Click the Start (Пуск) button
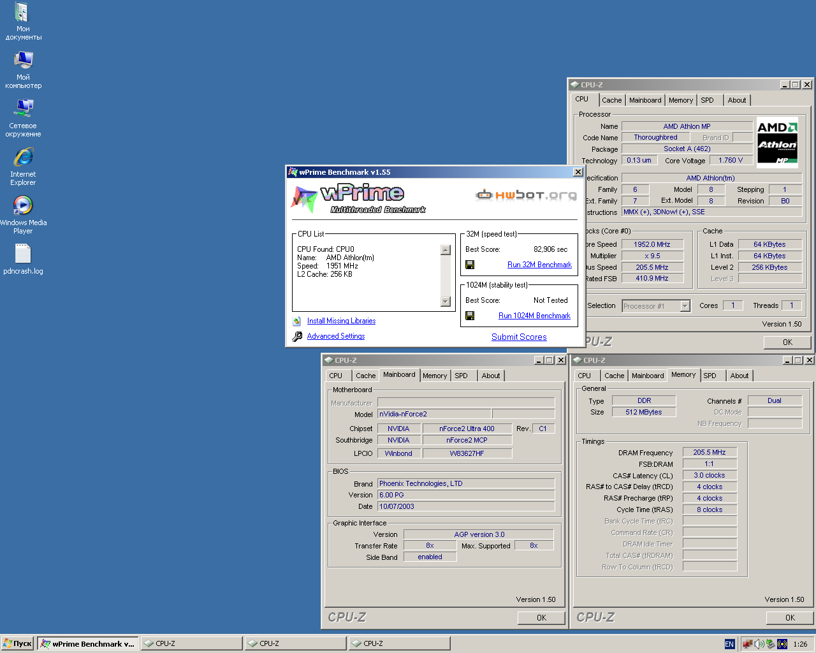The width and height of the screenshot is (816, 653). point(18,644)
